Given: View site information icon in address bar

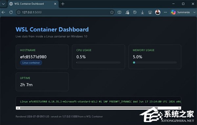Looking at the screenshot, I should (x=19, y=12).
